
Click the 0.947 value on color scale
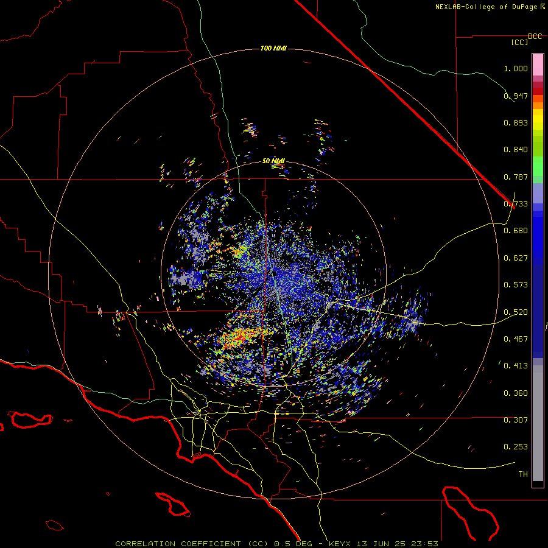coord(516,96)
